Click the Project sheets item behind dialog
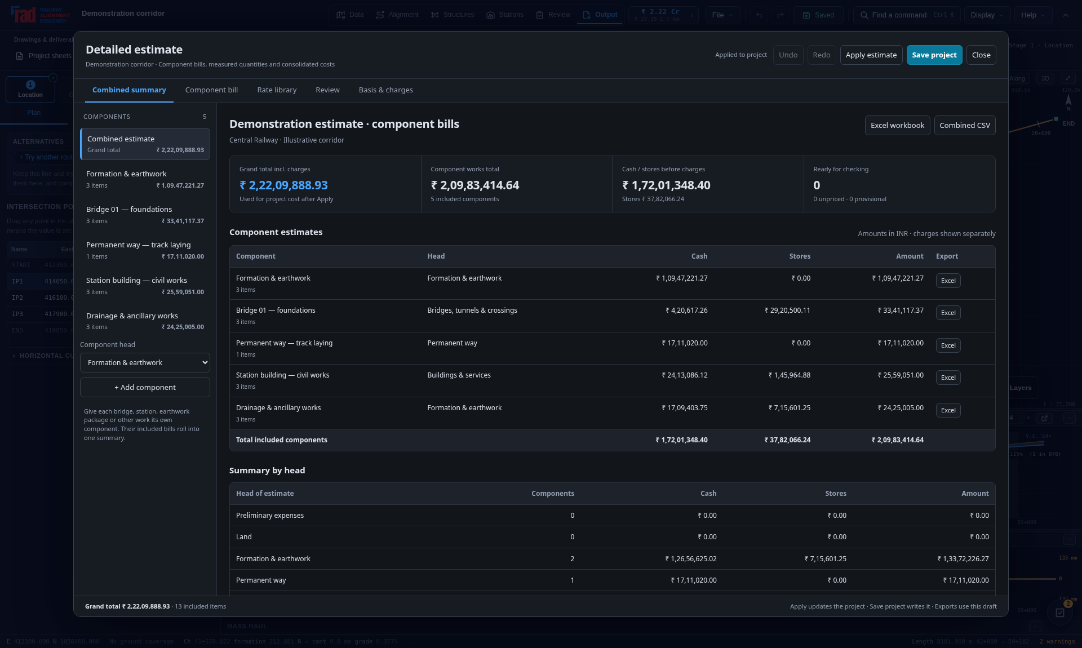1082x648 pixels. tap(44, 56)
